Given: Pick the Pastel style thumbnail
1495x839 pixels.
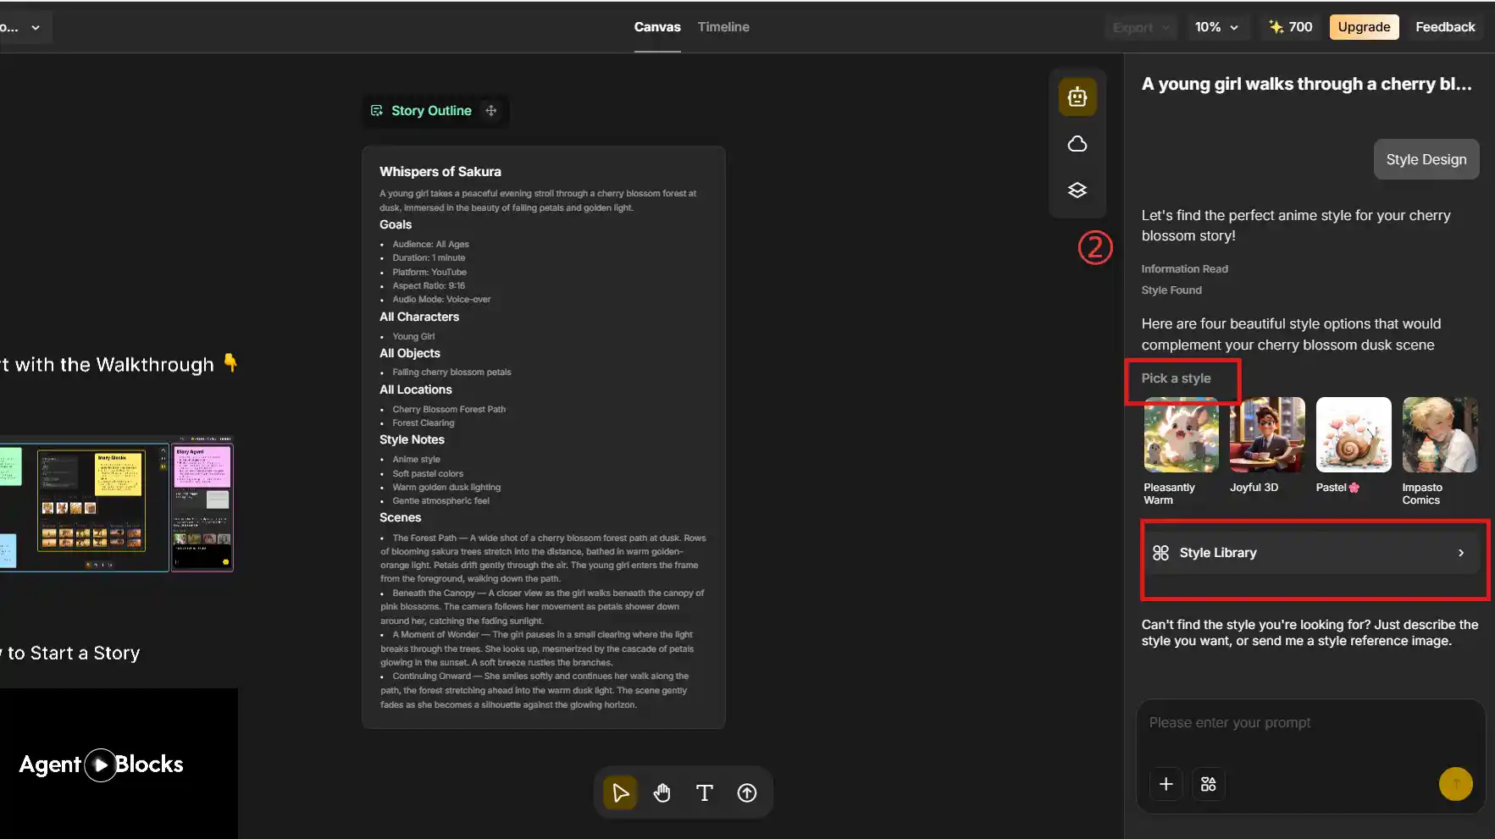Looking at the screenshot, I should point(1354,434).
